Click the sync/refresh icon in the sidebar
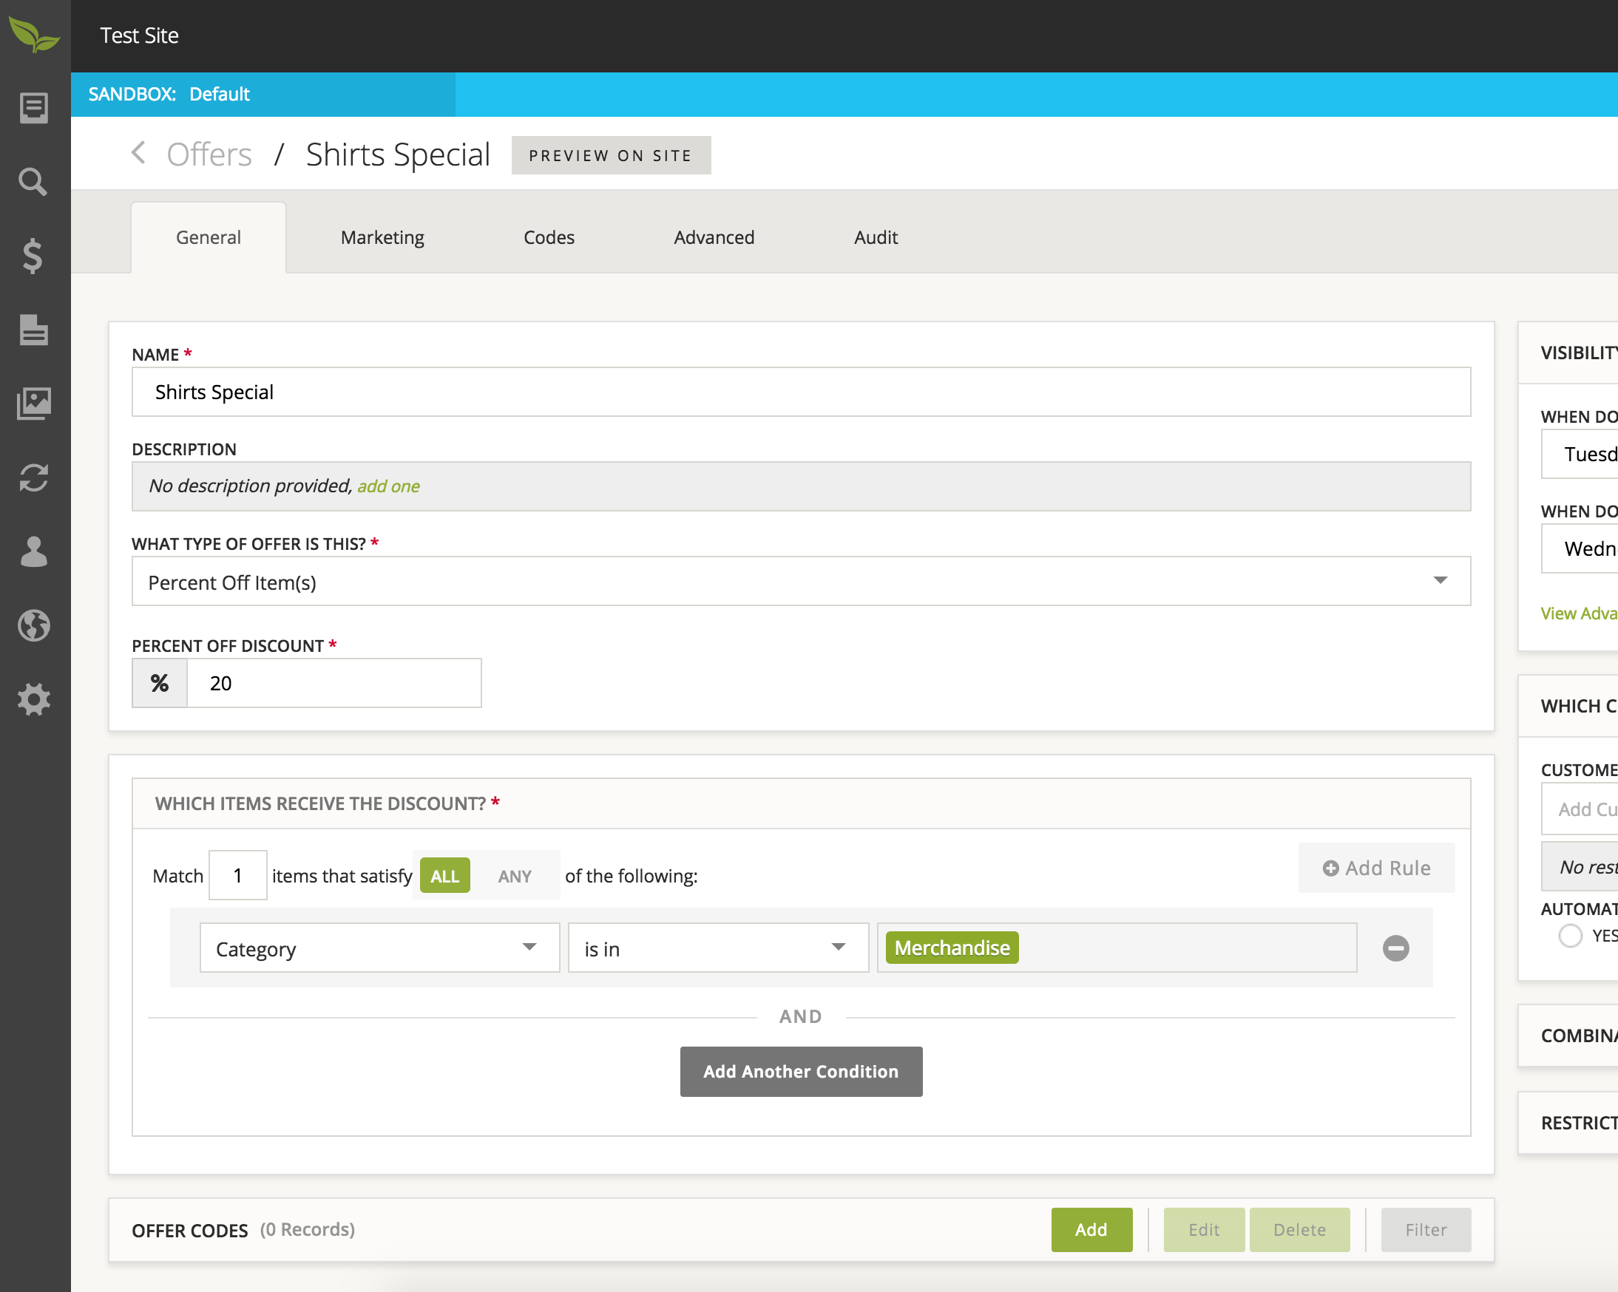 tap(34, 478)
